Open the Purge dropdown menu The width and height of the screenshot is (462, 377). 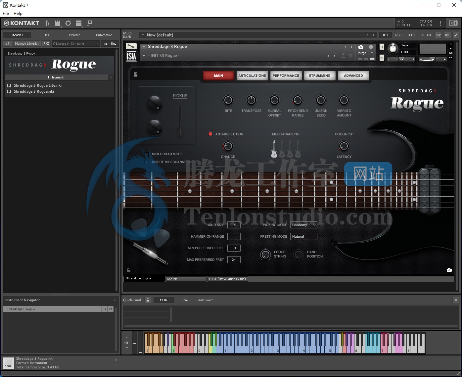tap(366, 53)
